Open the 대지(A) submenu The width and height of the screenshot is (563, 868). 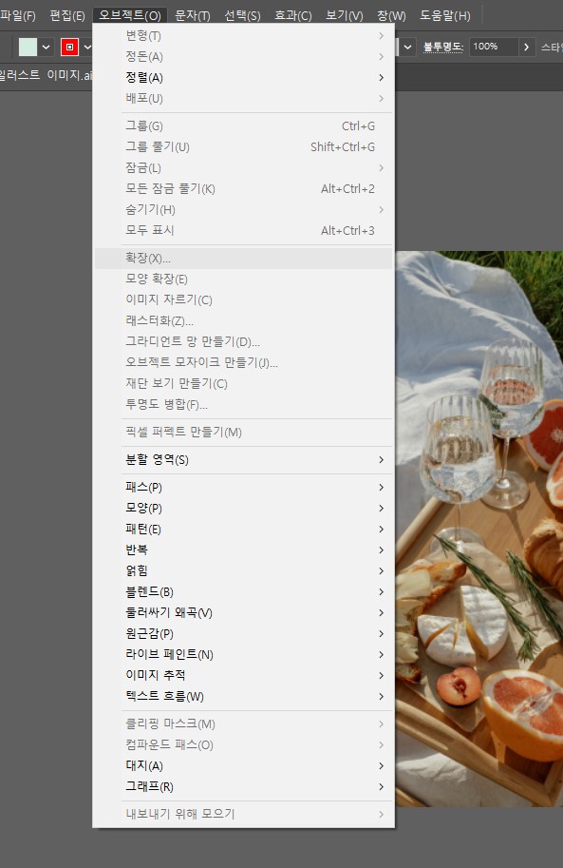[243, 766]
